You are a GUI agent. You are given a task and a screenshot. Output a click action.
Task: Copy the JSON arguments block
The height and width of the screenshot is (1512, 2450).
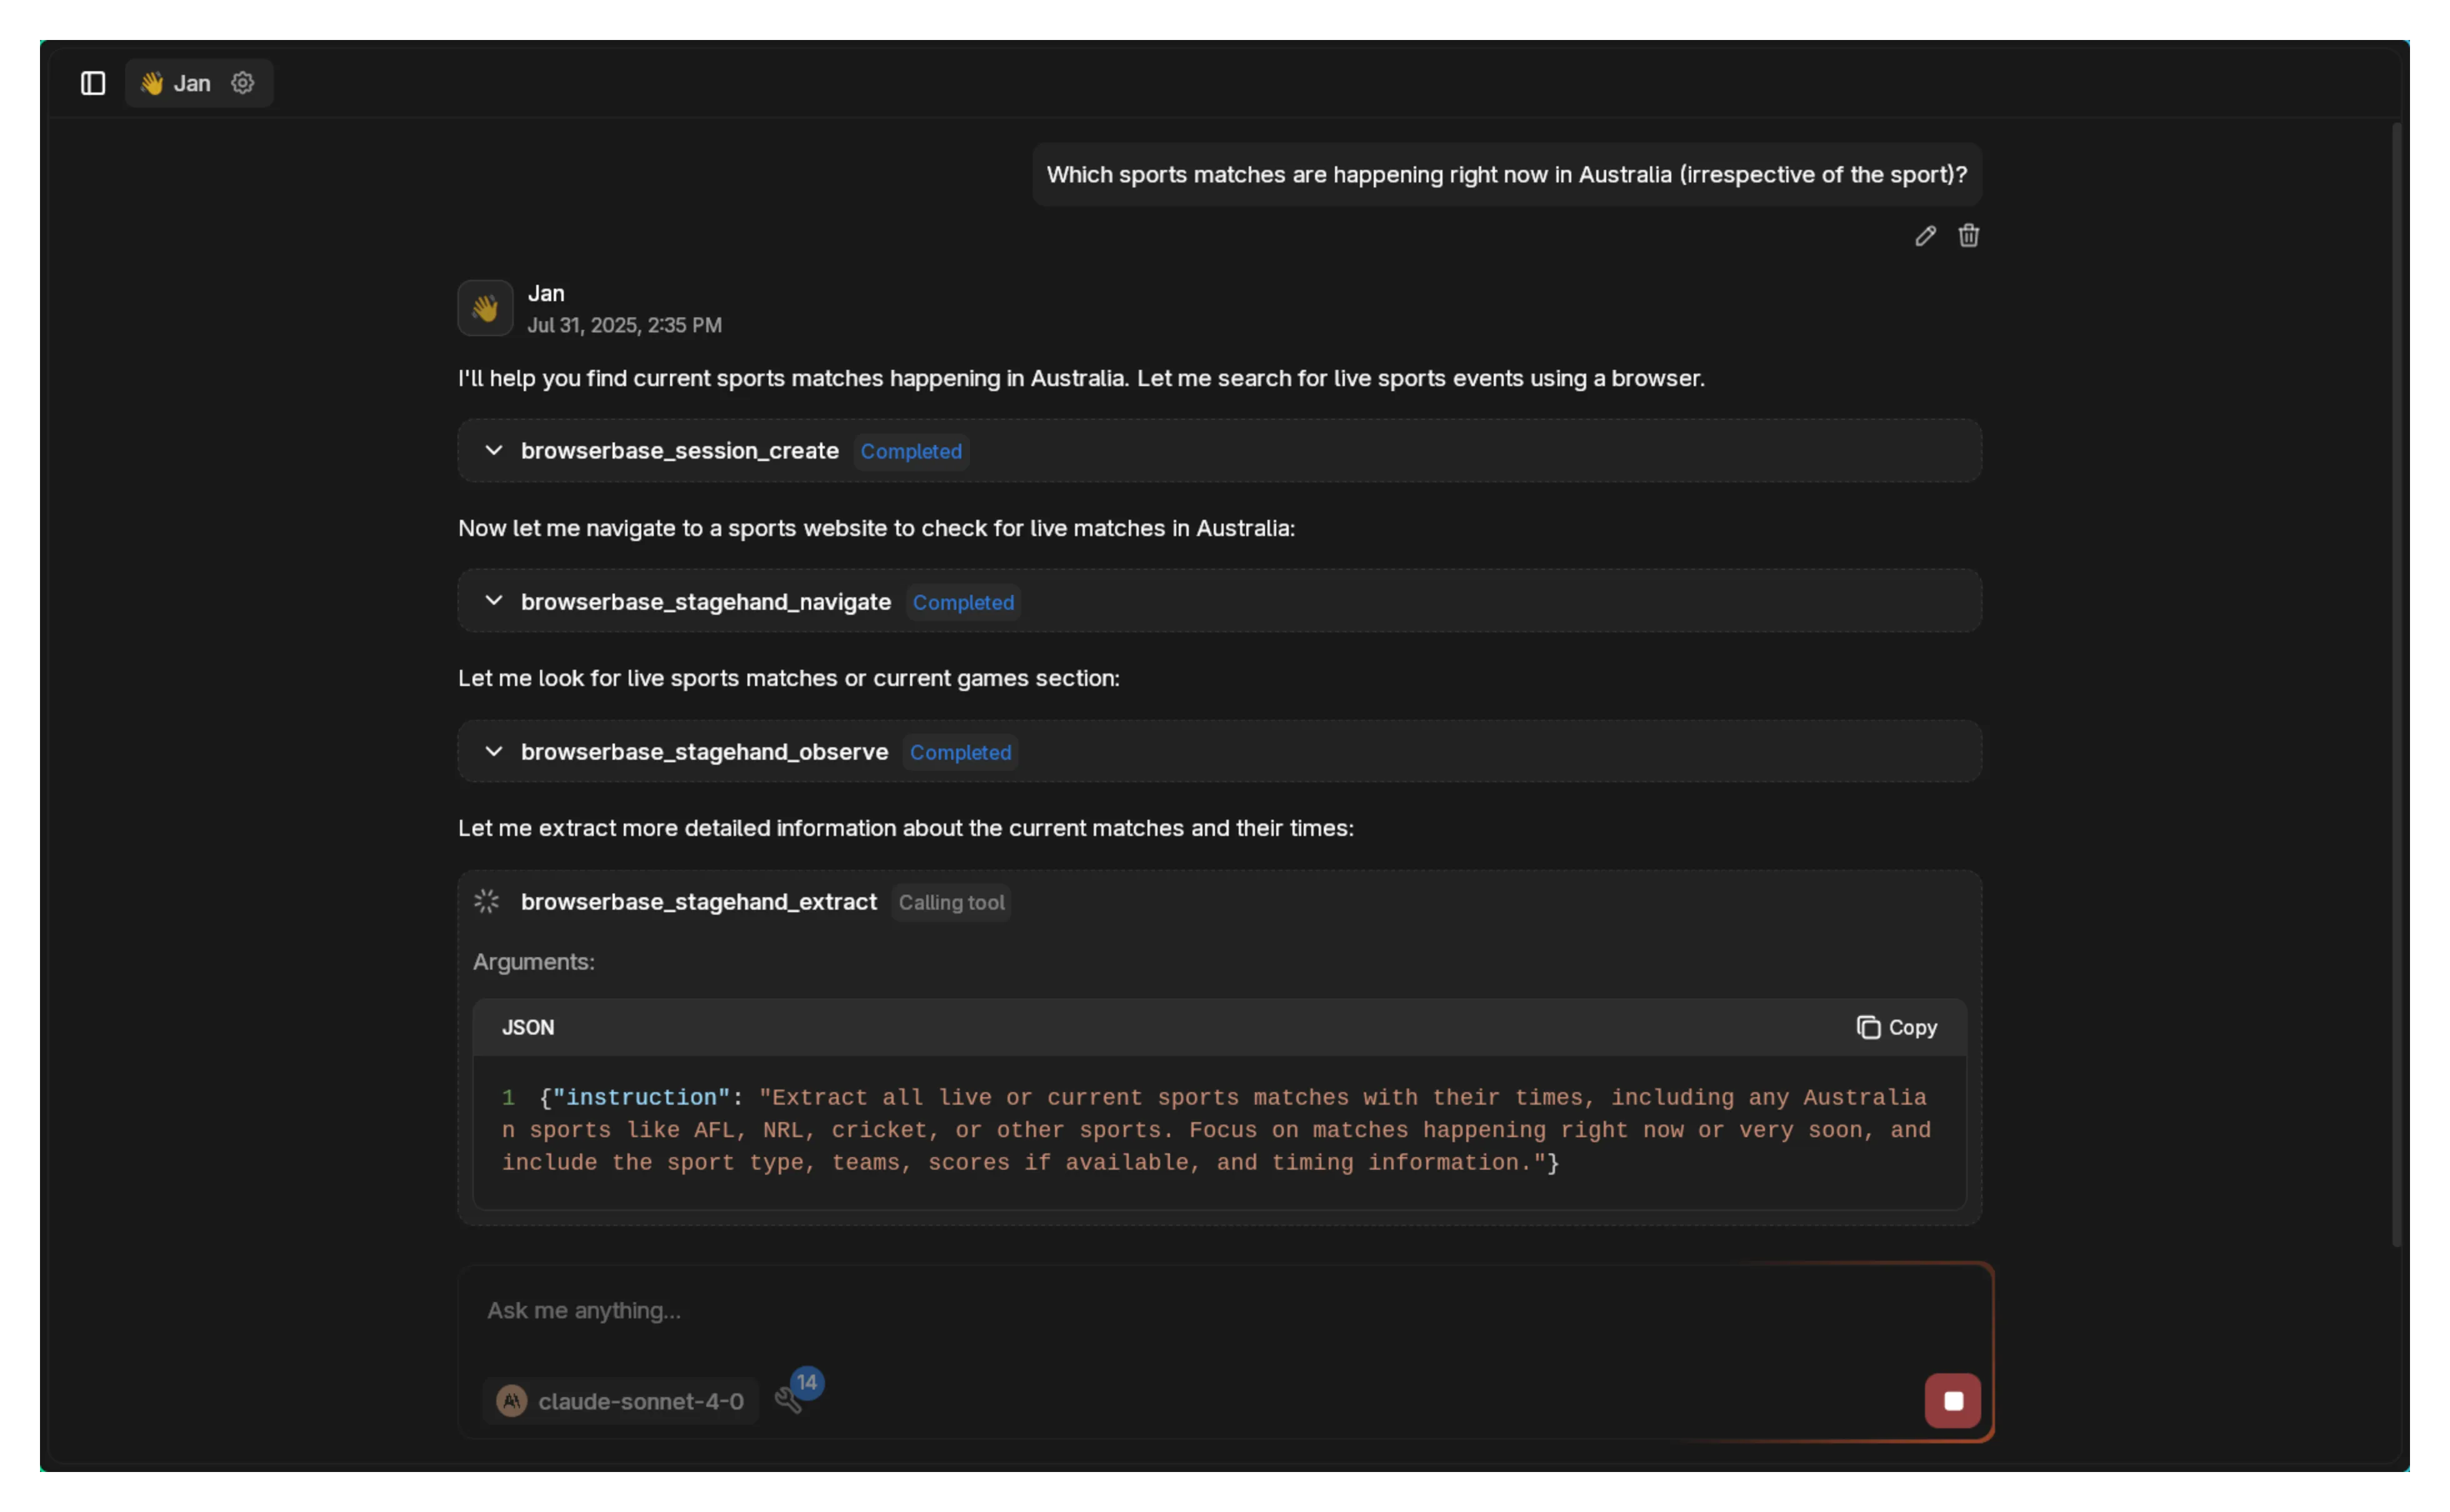(x=1896, y=1027)
